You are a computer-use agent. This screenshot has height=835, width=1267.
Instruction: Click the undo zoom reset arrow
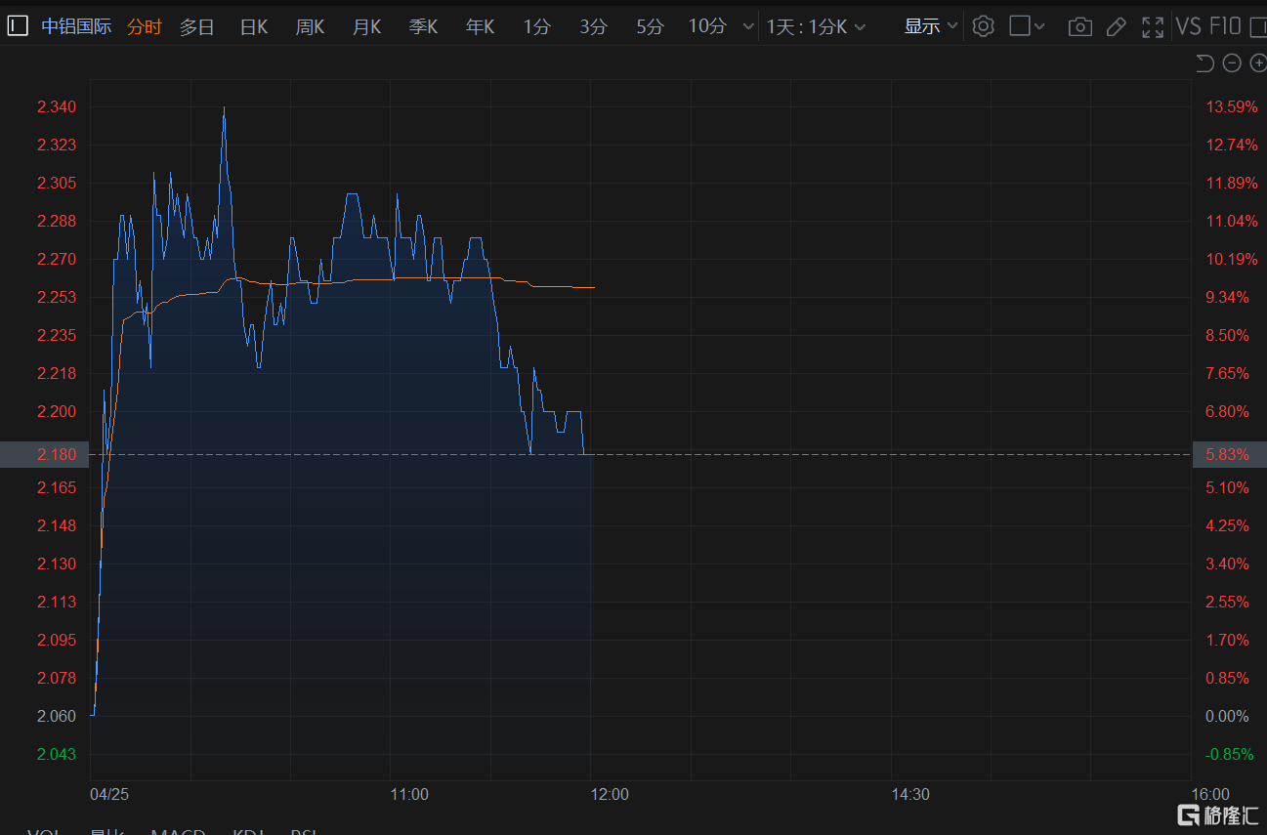coord(1205,63)
